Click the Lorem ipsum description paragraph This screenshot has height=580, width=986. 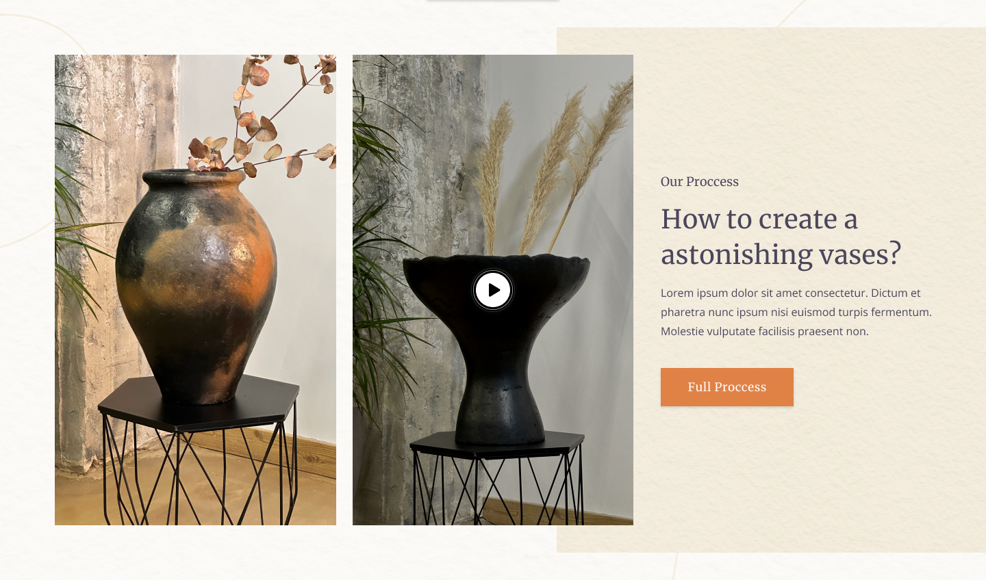click(x=796, y=312)
